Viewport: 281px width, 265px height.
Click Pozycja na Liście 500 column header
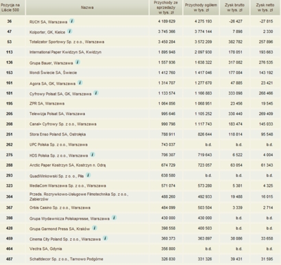(x=10, y=8)
